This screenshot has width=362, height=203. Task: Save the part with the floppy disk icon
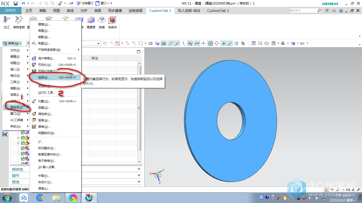coord(16,3)
